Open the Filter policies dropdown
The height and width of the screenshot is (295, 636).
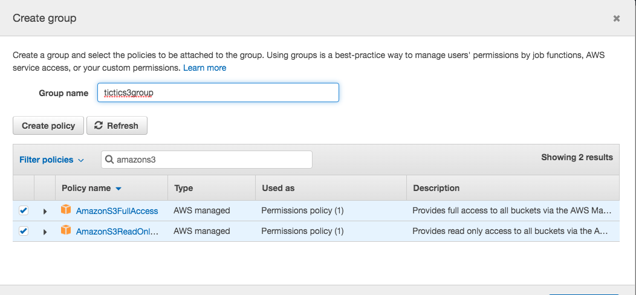pos(51,160)
